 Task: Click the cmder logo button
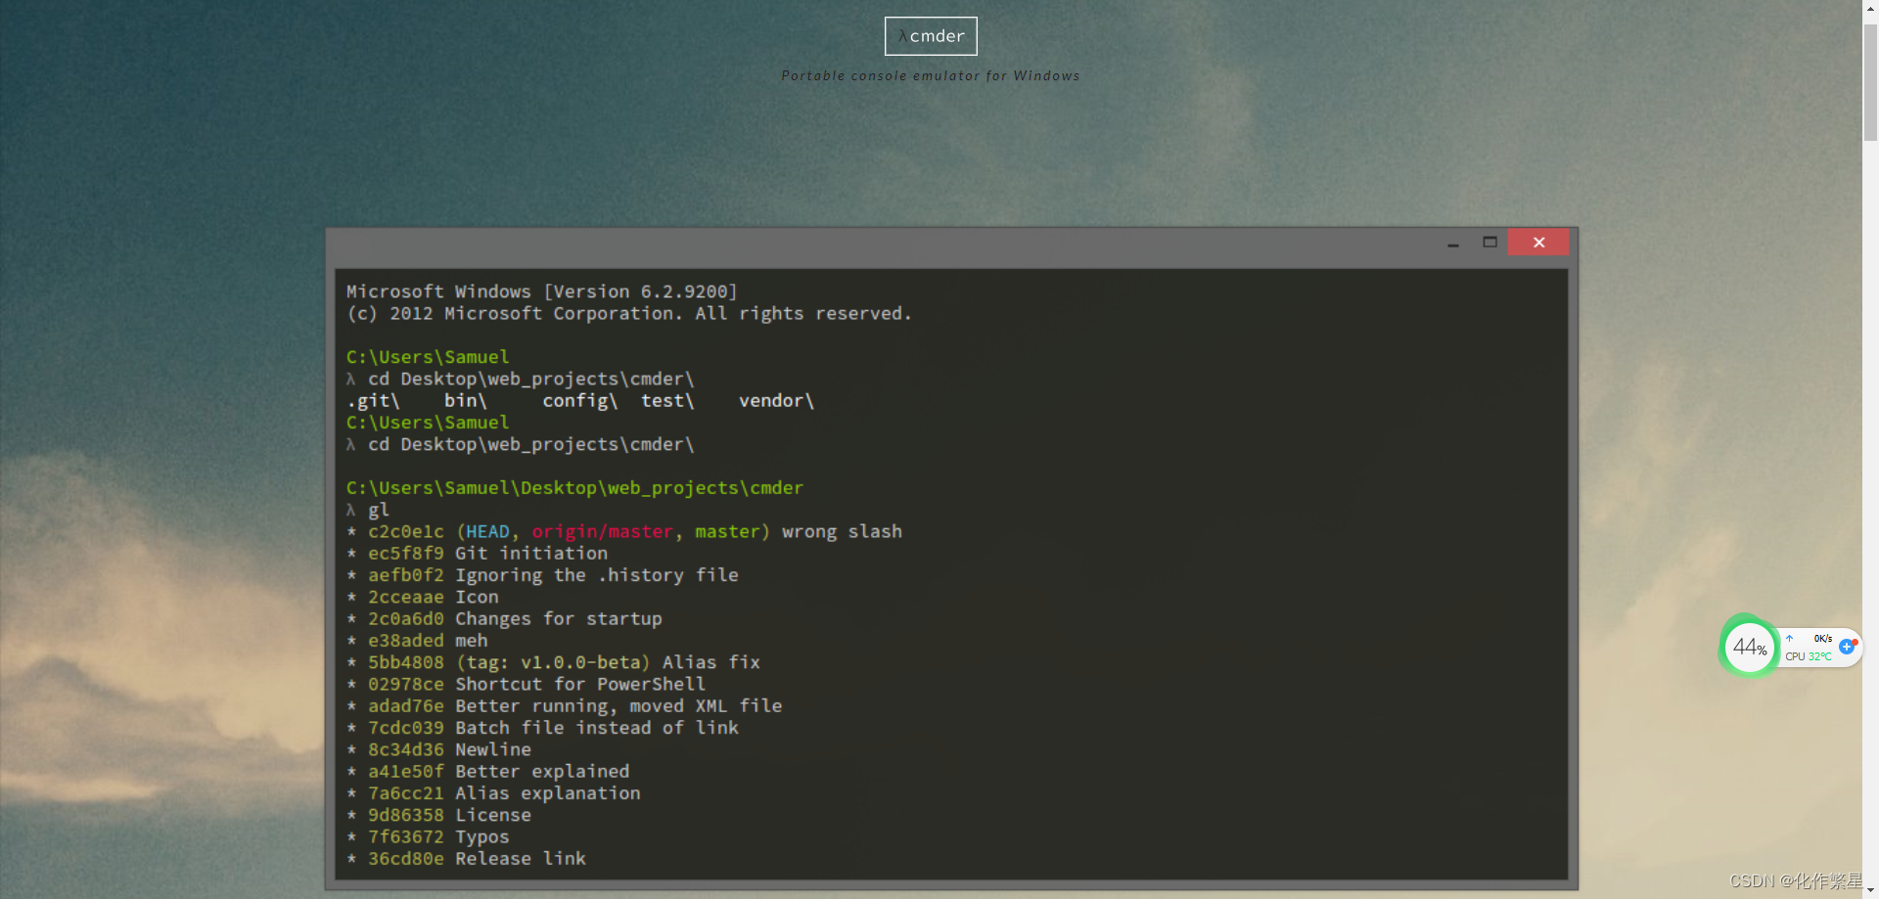[x=931, y=36]
